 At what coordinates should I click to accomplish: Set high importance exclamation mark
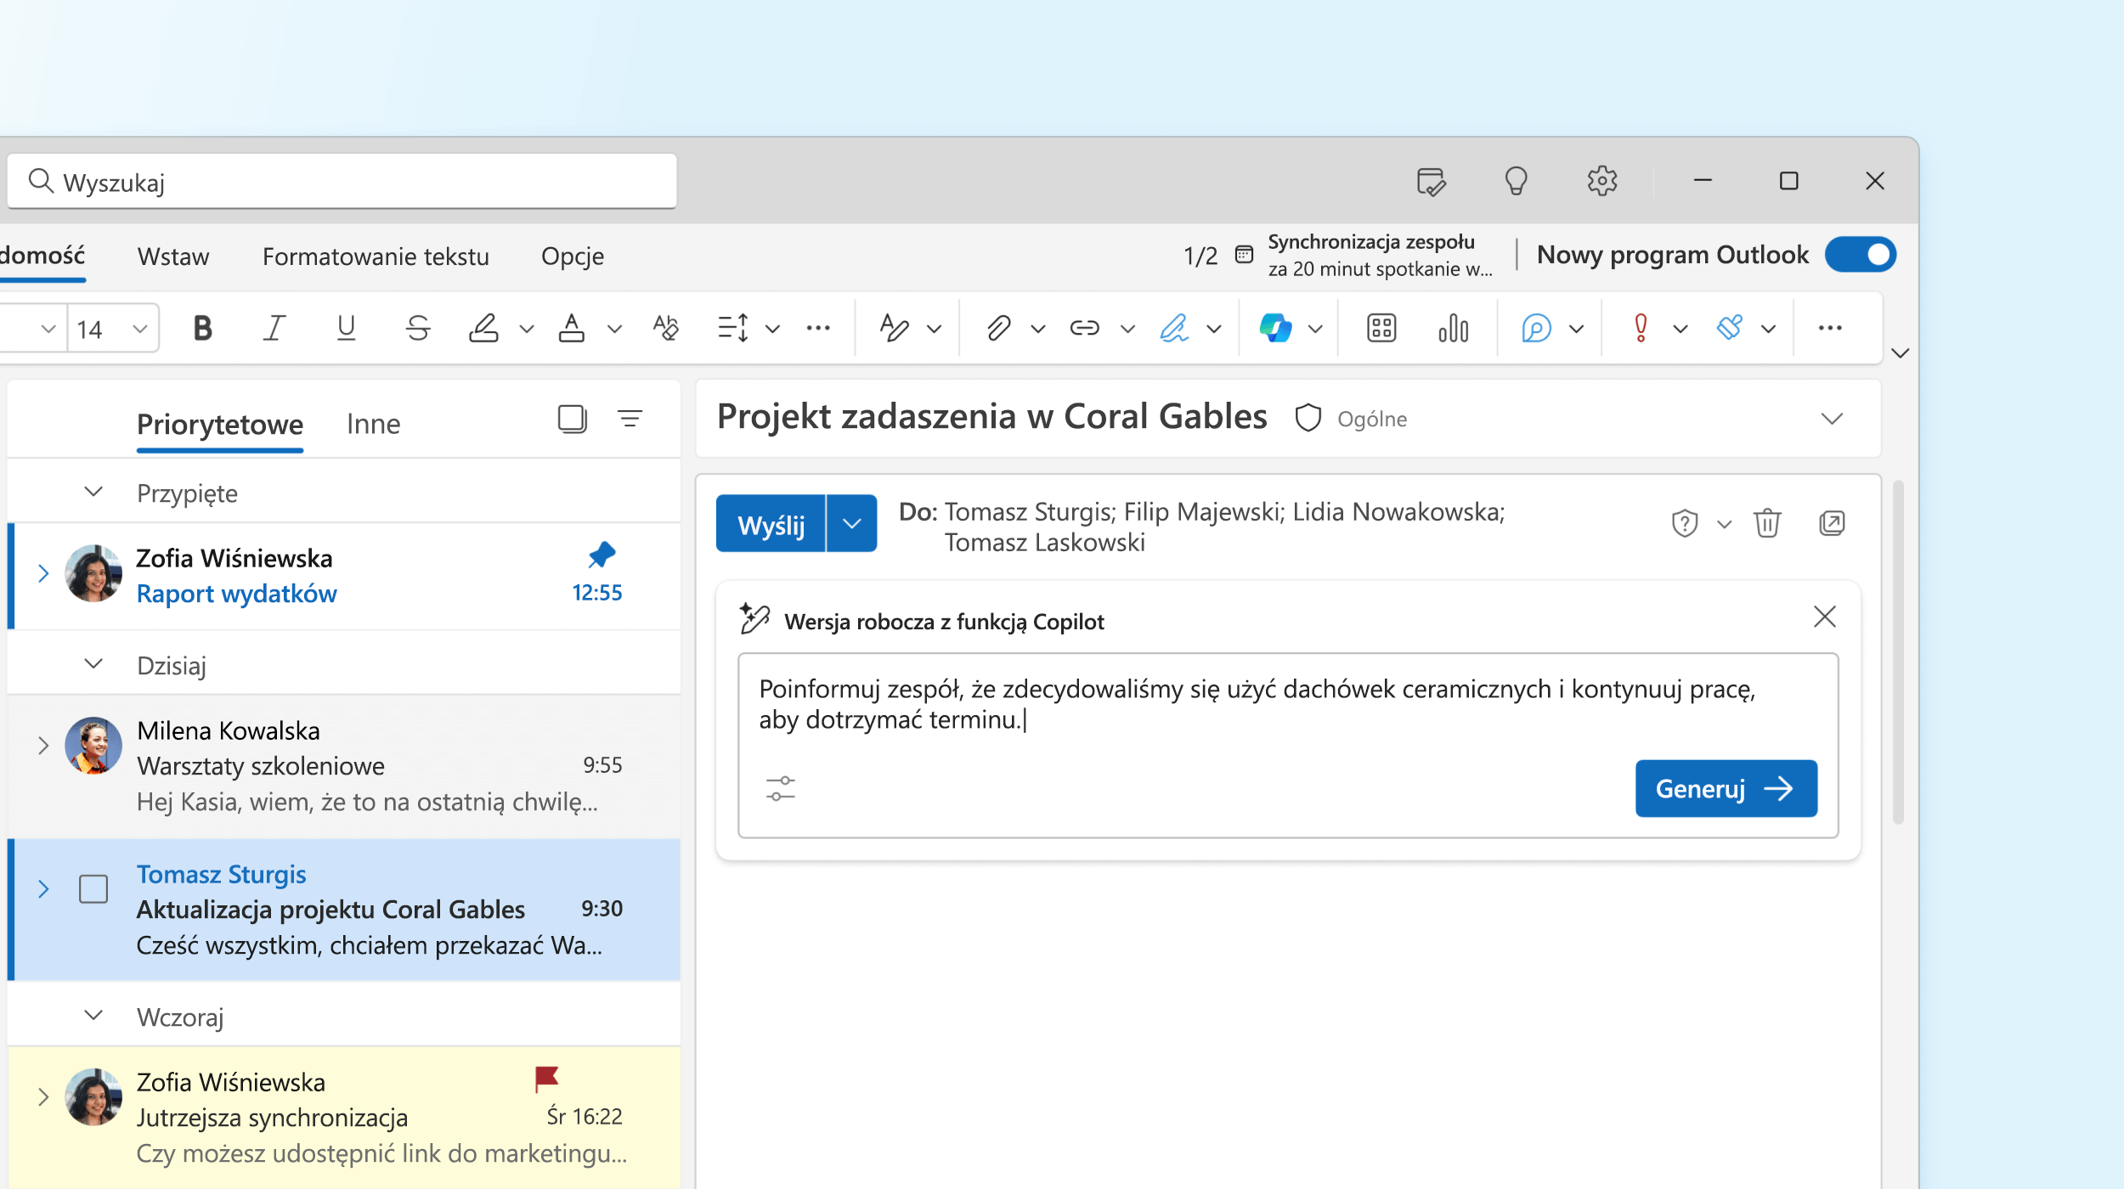click(1641, 328)
